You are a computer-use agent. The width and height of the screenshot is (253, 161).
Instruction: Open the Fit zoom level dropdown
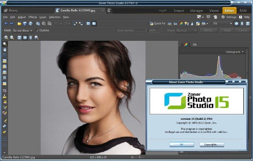click(223, 24)
